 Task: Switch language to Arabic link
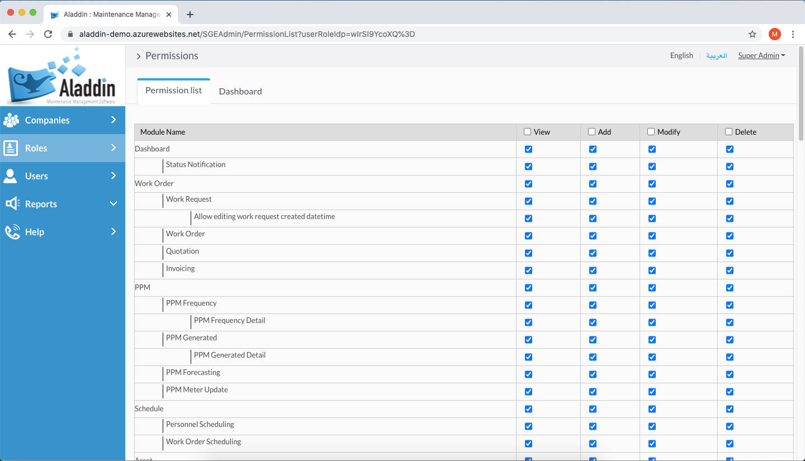point(716,55)
